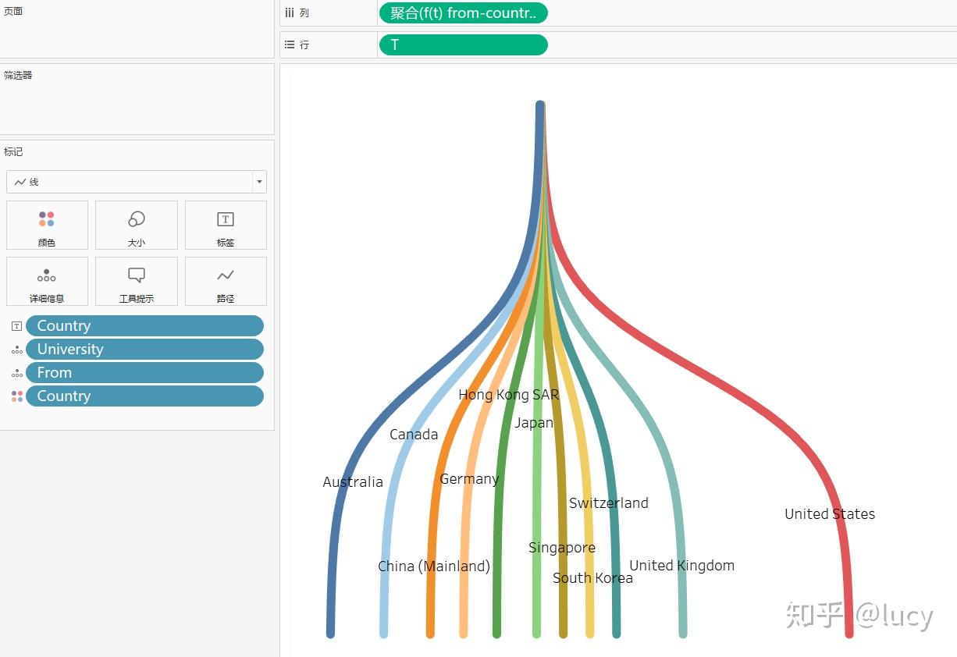Screen dimensions: 957x657
Task: Open the Size marks card
Action: point(137,225)
